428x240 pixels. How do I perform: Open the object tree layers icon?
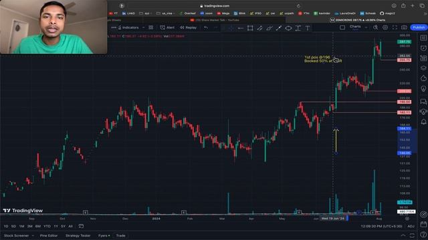pyautogui.click(x=423, y=68)
